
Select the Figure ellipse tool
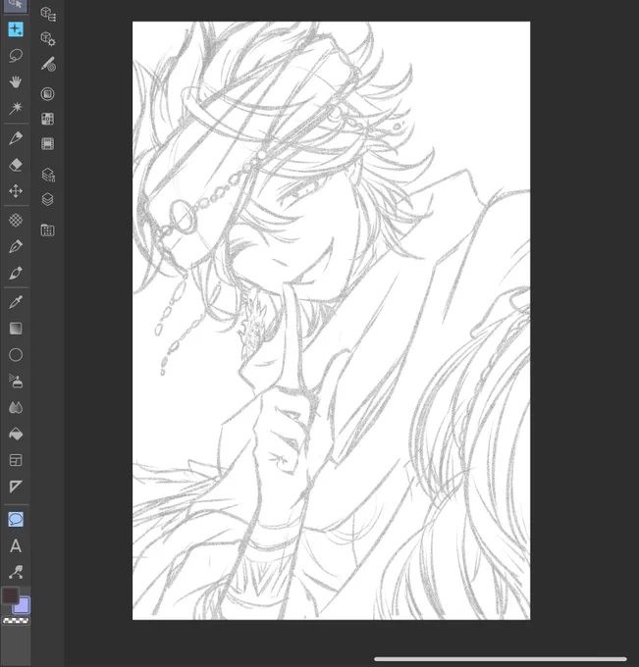click(x=16, y=355)
